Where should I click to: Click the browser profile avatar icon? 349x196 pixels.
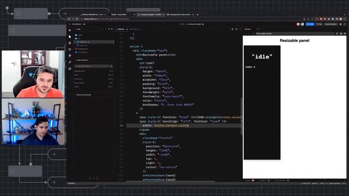click(340, 19)
